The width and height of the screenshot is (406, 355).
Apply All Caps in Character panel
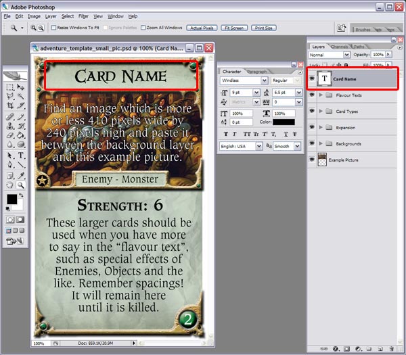tap(247, 134)
